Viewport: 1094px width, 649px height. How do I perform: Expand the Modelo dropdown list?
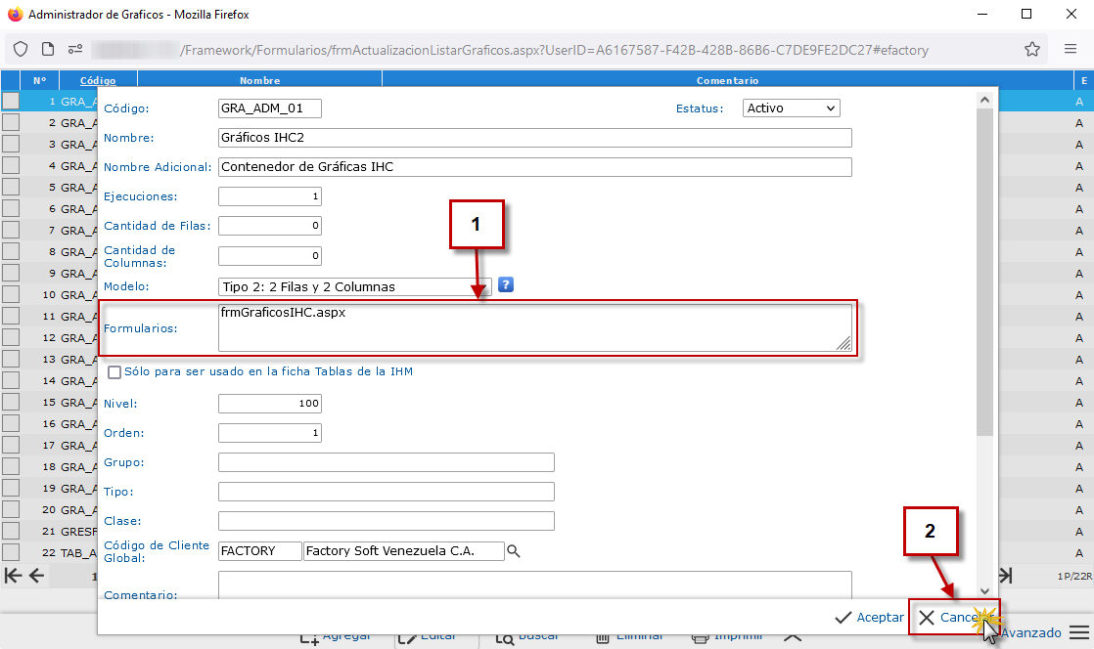point(355,286)
